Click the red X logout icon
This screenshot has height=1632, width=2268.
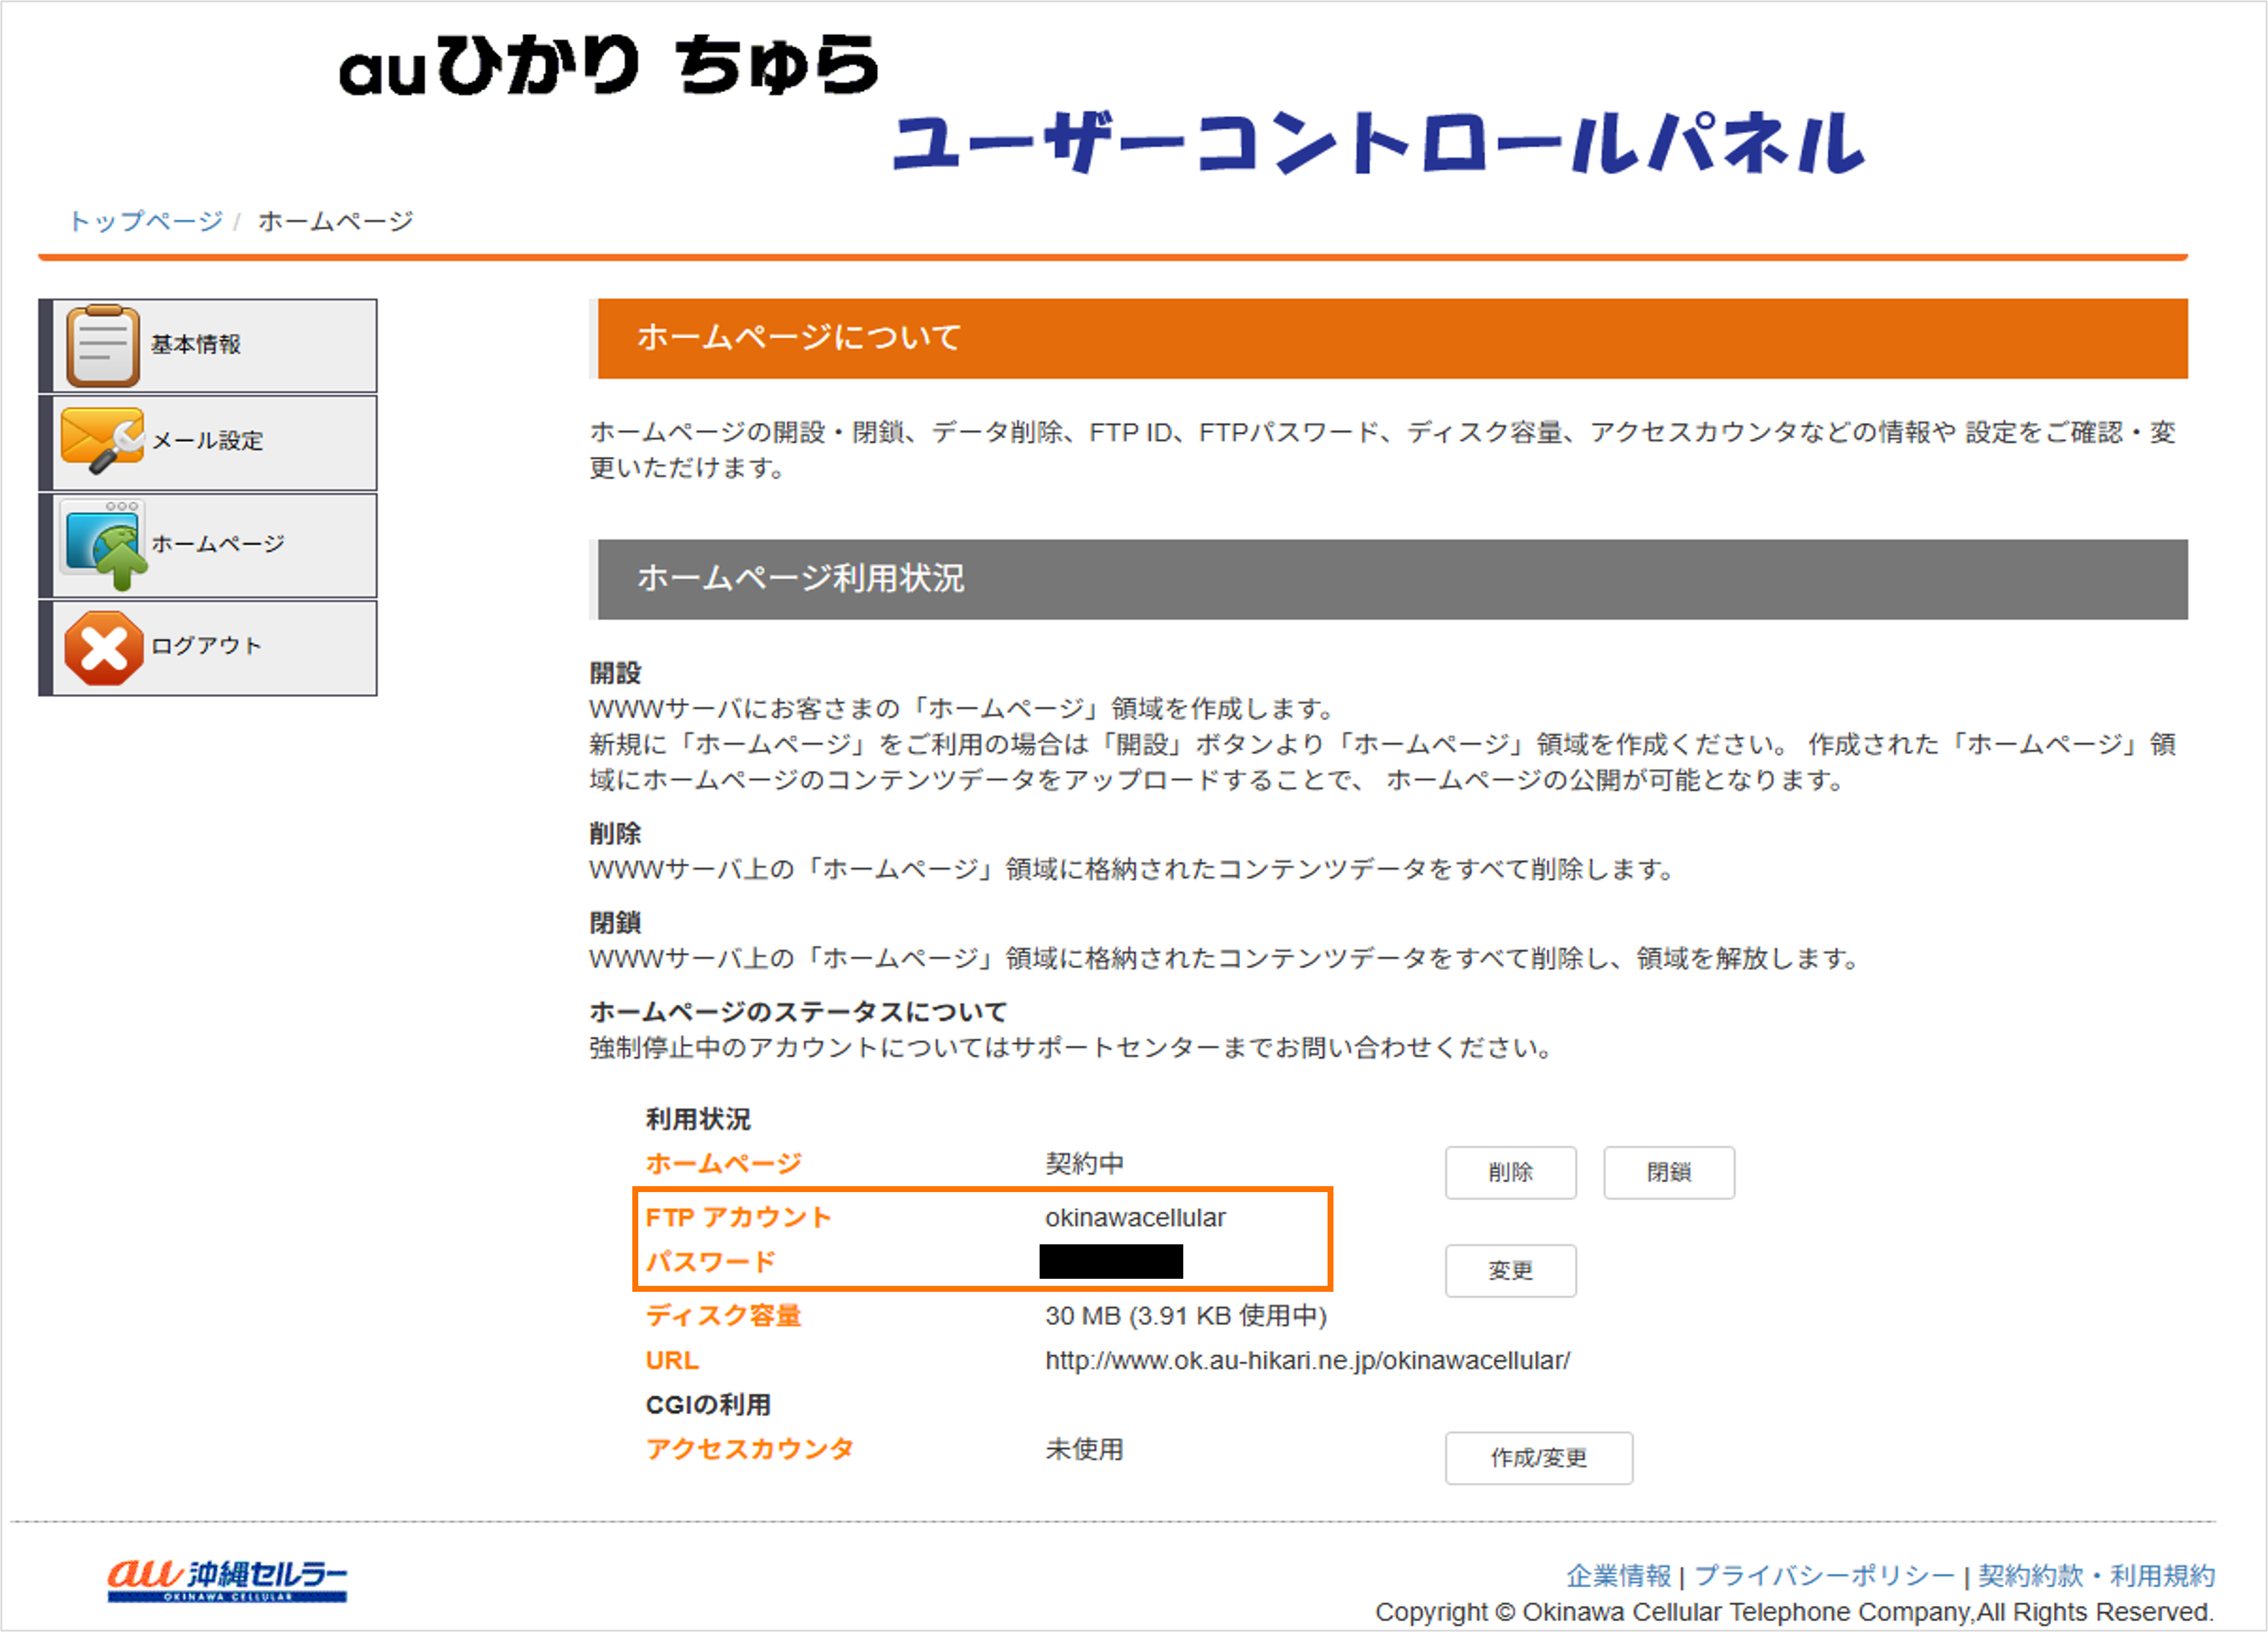click(103, 648)
